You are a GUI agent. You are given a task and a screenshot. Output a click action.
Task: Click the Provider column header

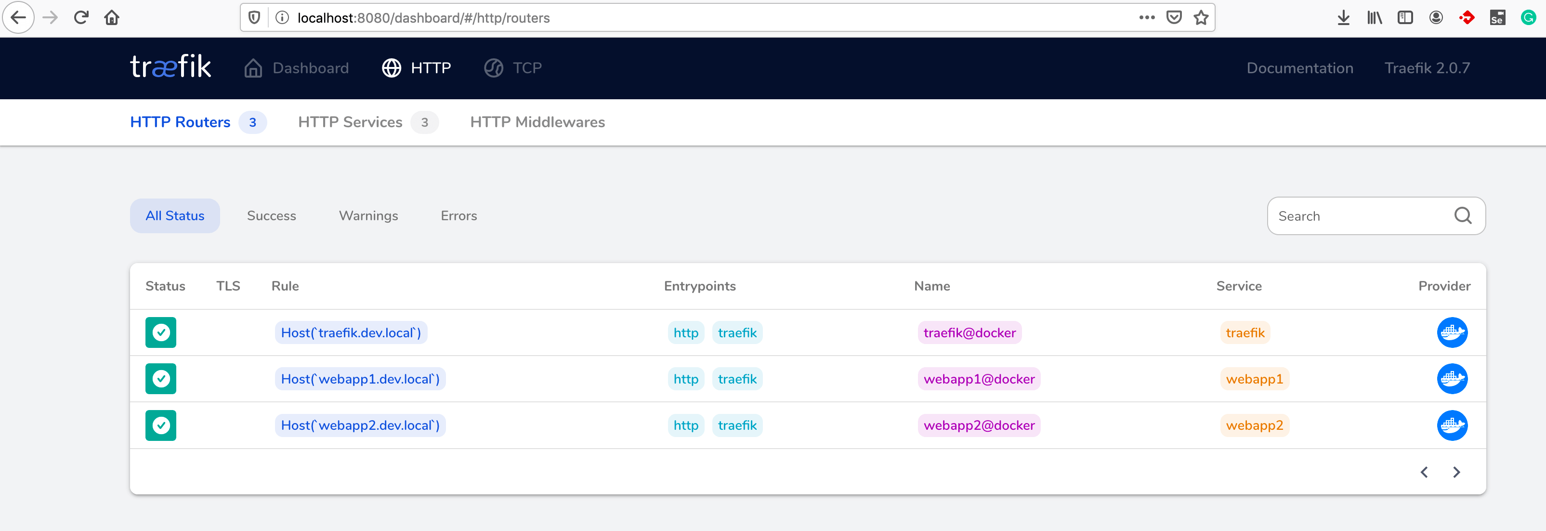pos(1444,286)
